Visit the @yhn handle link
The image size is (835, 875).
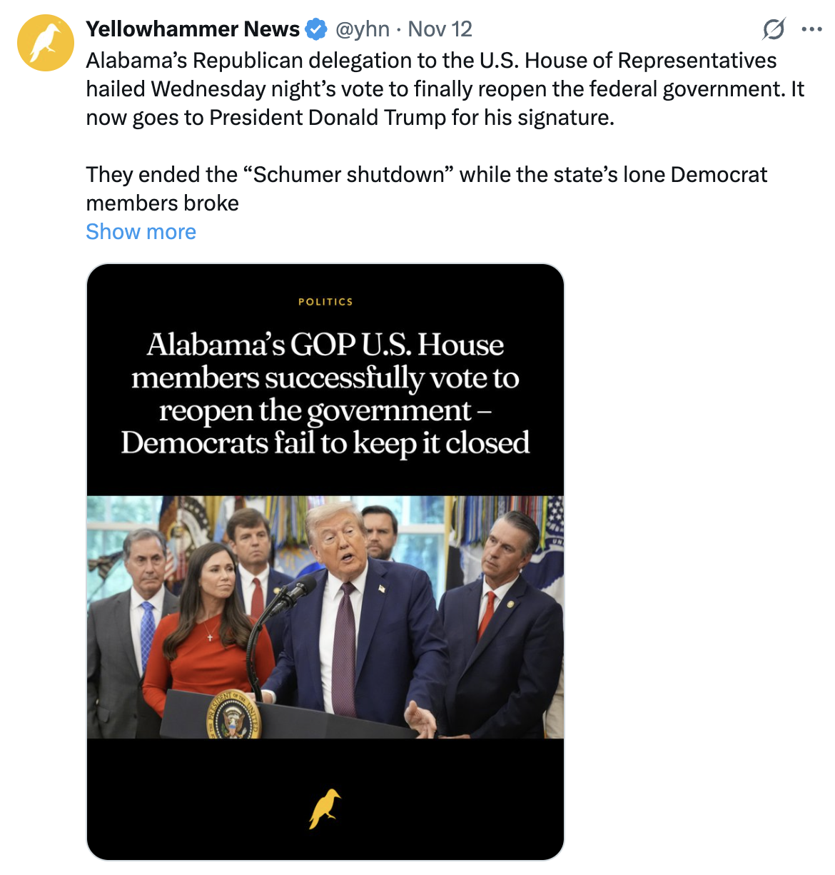363,29
